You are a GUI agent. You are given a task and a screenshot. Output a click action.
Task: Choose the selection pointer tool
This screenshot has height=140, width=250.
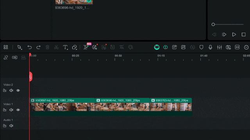[x=20, y=47]
